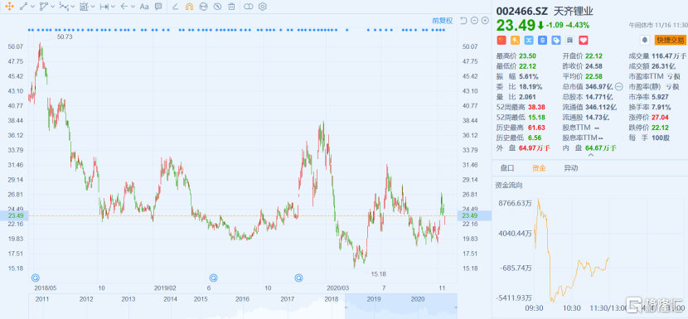The height and width of the screenshot is (319, 688).
Task: Click the highlighted range in year navigator
Action: (x=400, y=307)
